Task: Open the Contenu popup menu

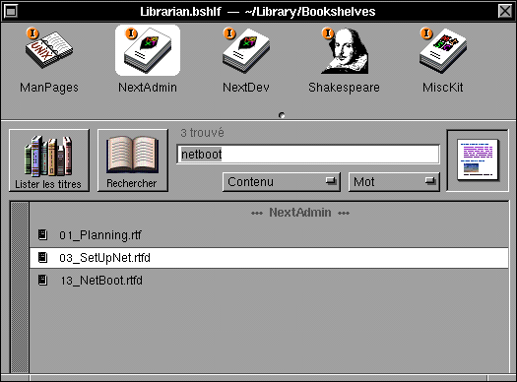Action: click(x=282, y=181)
